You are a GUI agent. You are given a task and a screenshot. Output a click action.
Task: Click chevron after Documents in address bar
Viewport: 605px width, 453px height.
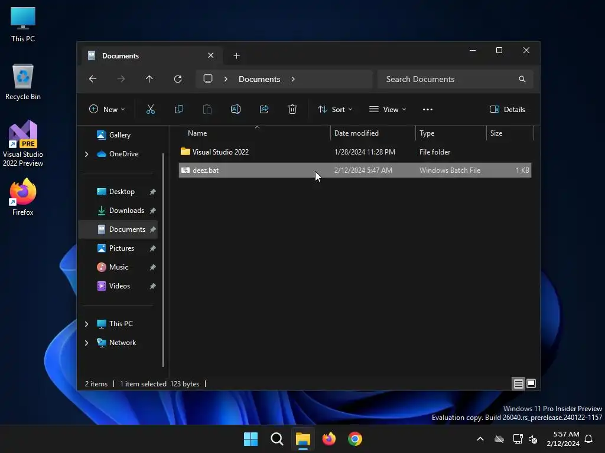coord(293,79)
